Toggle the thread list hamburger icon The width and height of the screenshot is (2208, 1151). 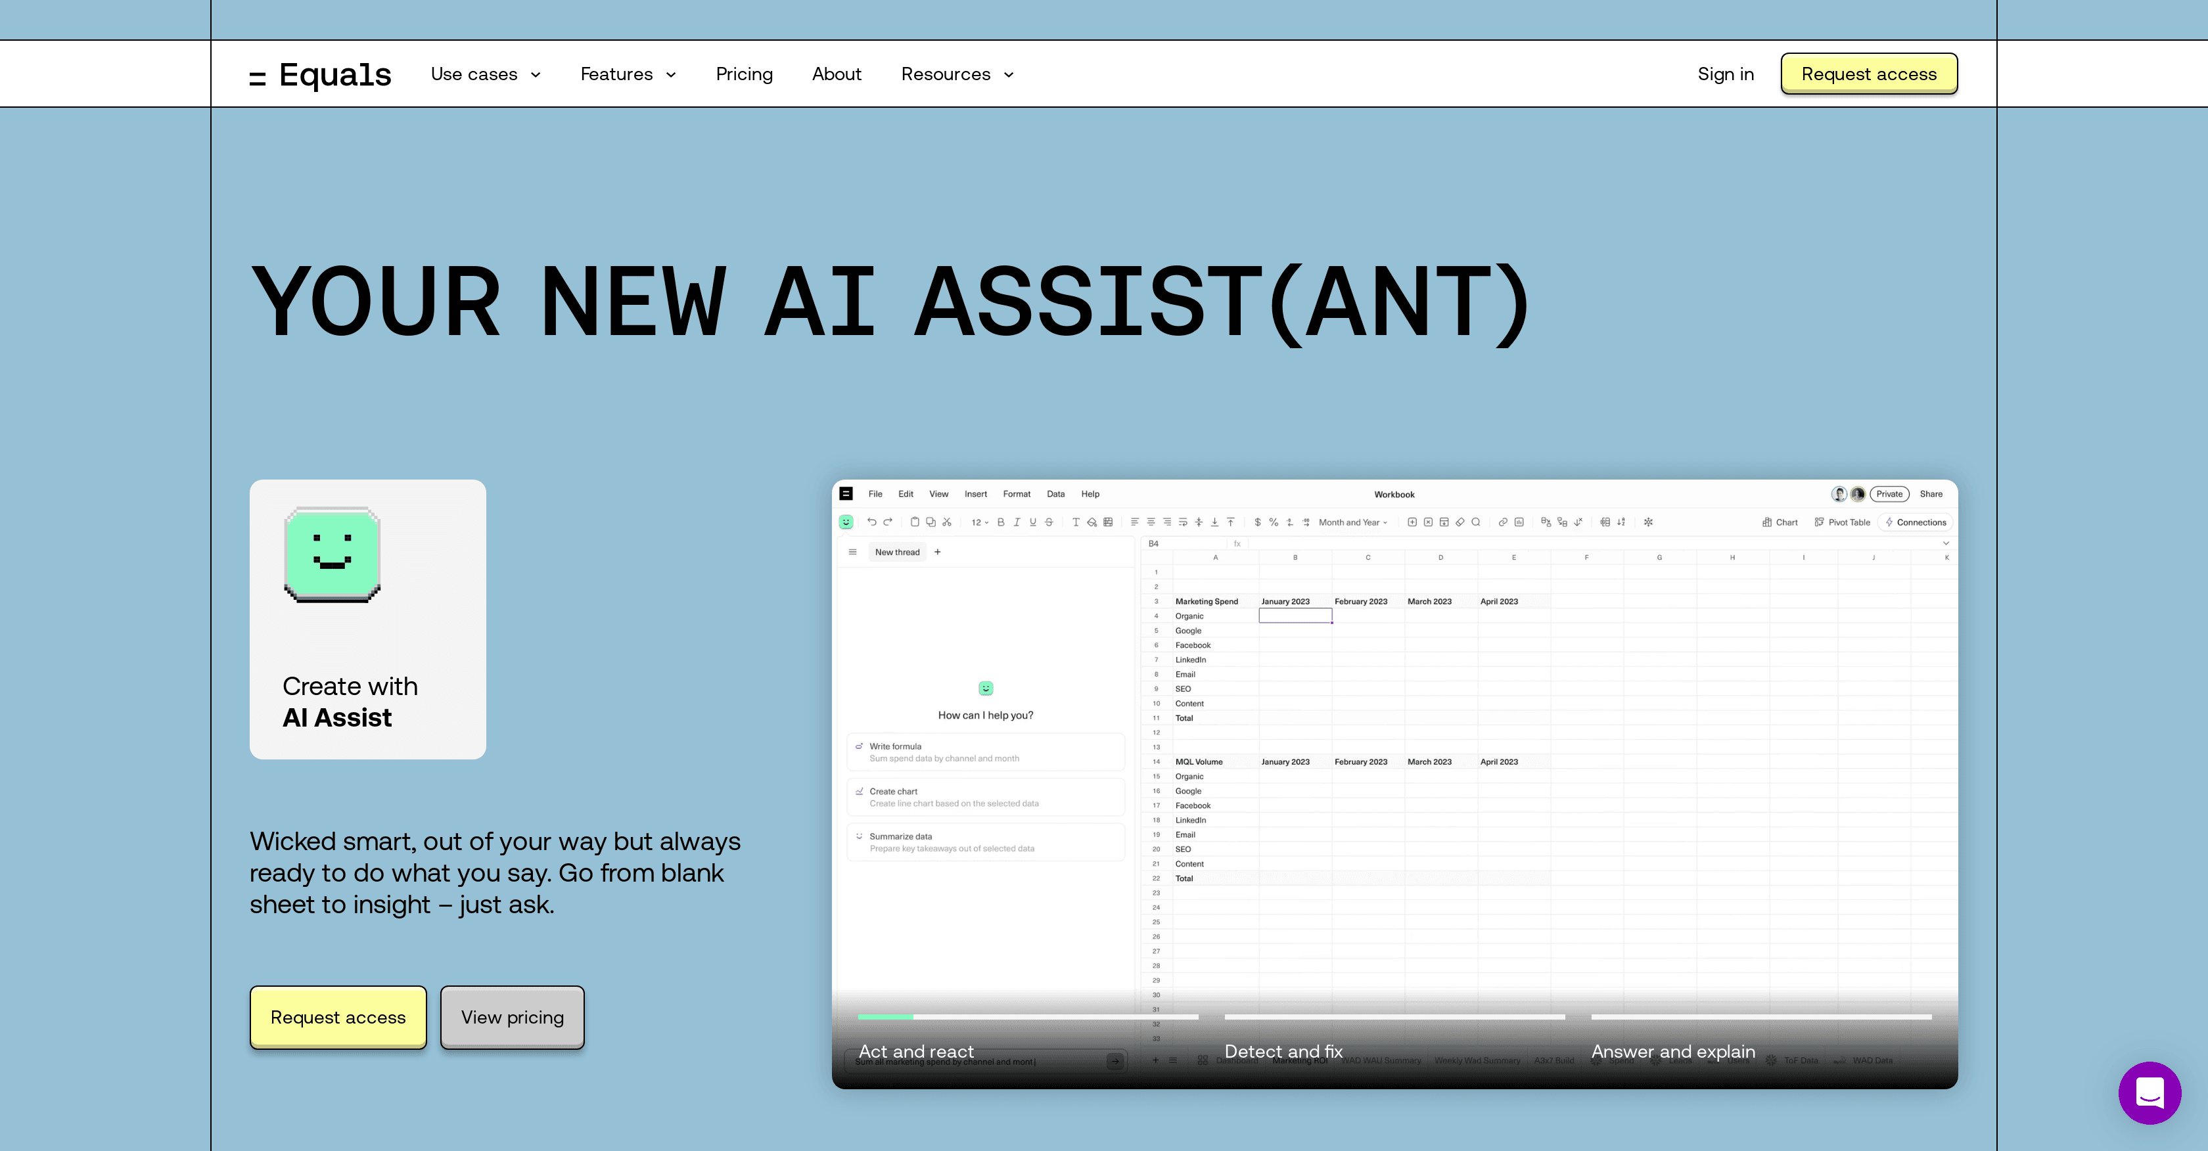coord(852,552)
